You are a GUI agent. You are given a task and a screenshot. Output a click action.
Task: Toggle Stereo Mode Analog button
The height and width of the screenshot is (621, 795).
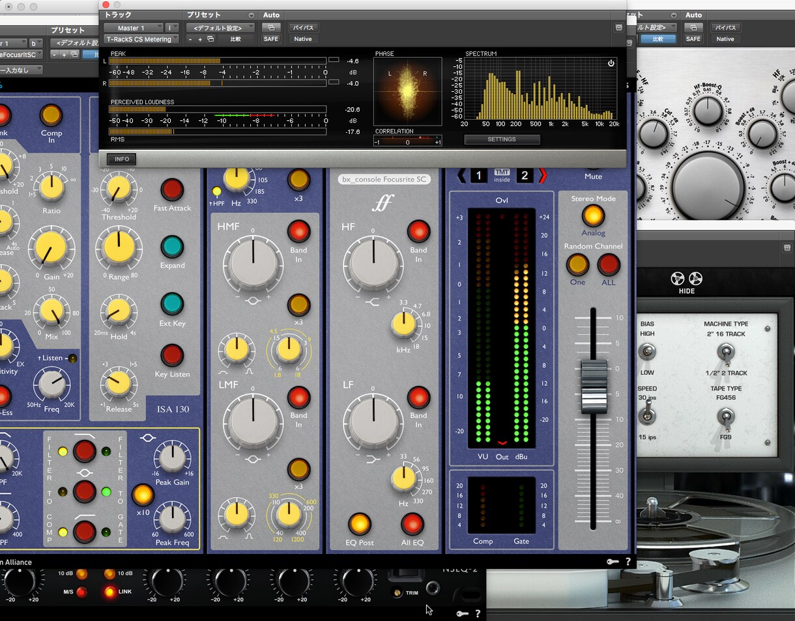click(593, 215)
